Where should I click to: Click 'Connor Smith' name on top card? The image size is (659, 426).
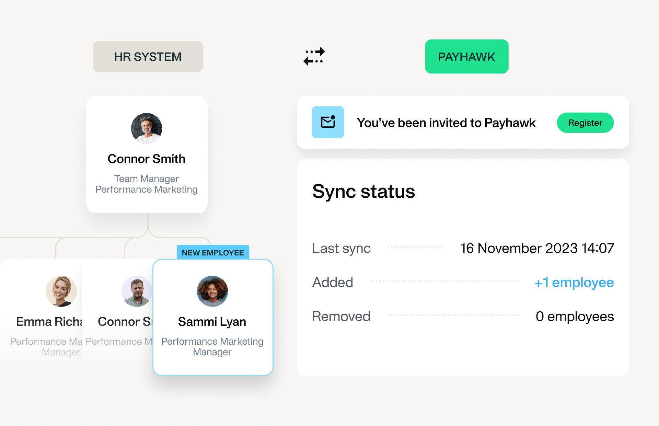point(147,159)
